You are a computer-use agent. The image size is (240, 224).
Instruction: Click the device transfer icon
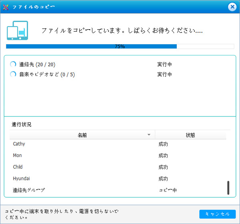coord(18,31)
